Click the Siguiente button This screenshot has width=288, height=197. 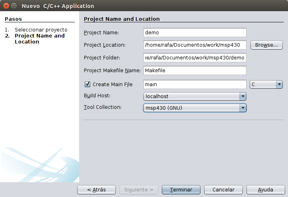[139, 190]
